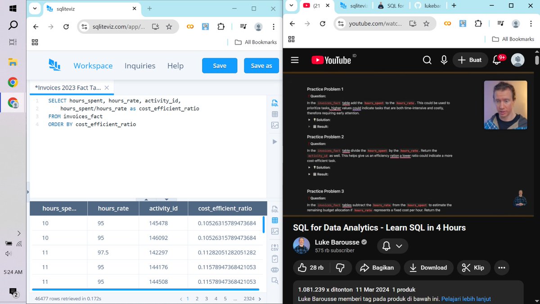Viewport: 540px width, 304px height.
Task: Open the Chrome profile menu dropdown
Action: click(x=258, y=27)
